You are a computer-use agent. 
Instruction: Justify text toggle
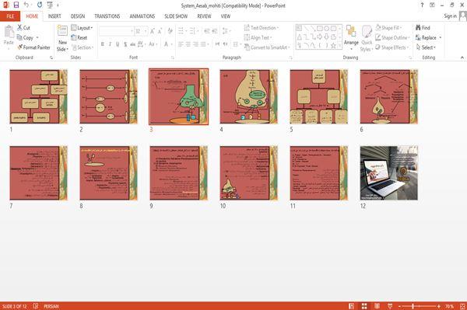(x=203, y=44)
